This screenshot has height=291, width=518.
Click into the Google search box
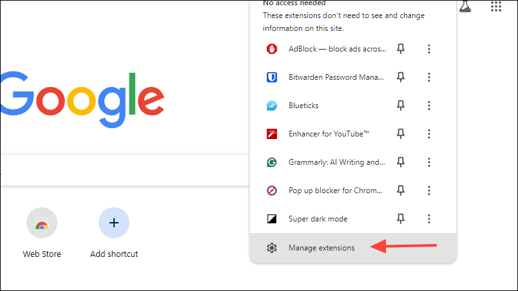coord(125,169)
